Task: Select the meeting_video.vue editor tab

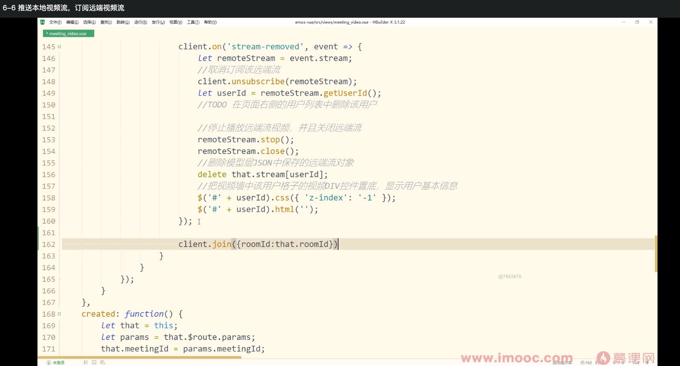Action: (69, 33)
